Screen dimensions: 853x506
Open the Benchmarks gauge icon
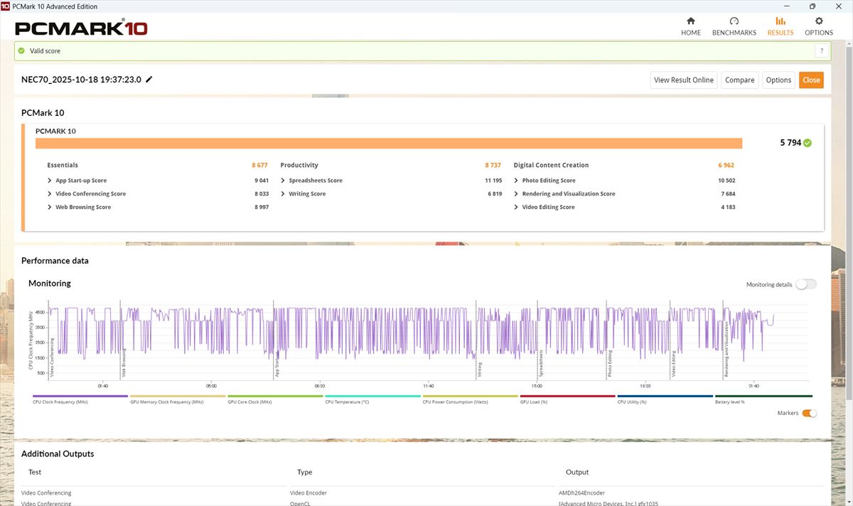coord(734,21)
